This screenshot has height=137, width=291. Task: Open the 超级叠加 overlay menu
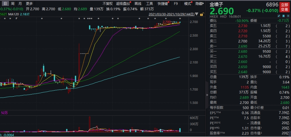123,3
